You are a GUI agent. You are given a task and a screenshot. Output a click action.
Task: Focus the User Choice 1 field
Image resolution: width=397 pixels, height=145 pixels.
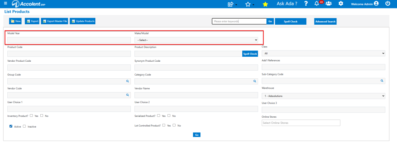click(x=69, y=109)
